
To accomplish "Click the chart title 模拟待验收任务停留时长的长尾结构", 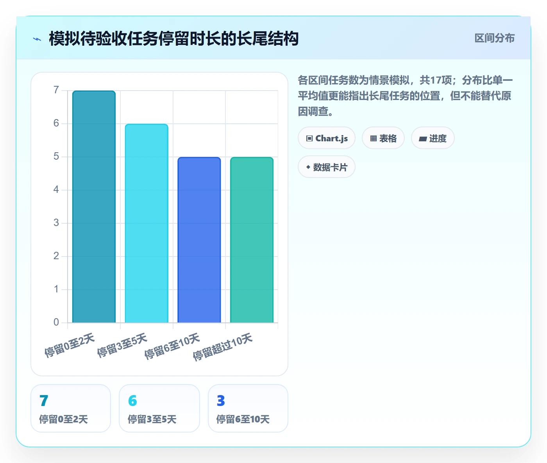I will tap(174, 39).
